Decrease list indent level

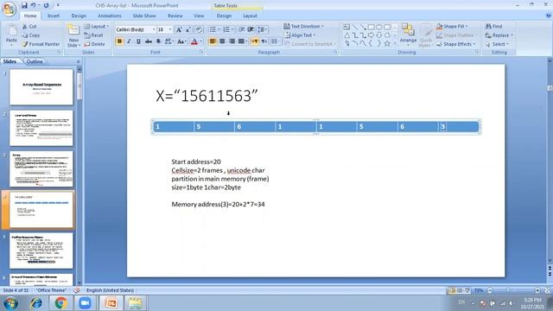click(242, 29)
